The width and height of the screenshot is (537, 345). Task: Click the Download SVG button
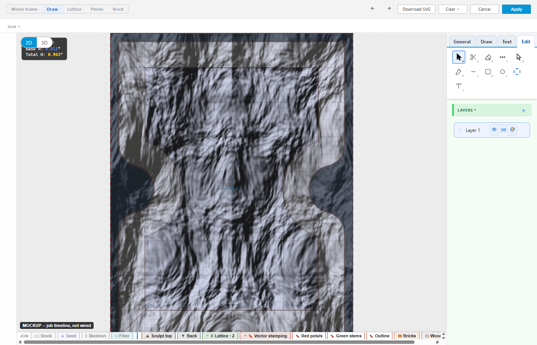click(x=417, y=9)
